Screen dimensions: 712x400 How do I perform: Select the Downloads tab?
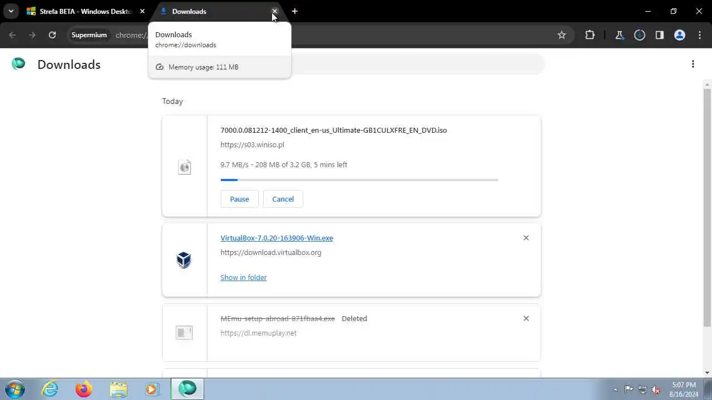[218, 11]
